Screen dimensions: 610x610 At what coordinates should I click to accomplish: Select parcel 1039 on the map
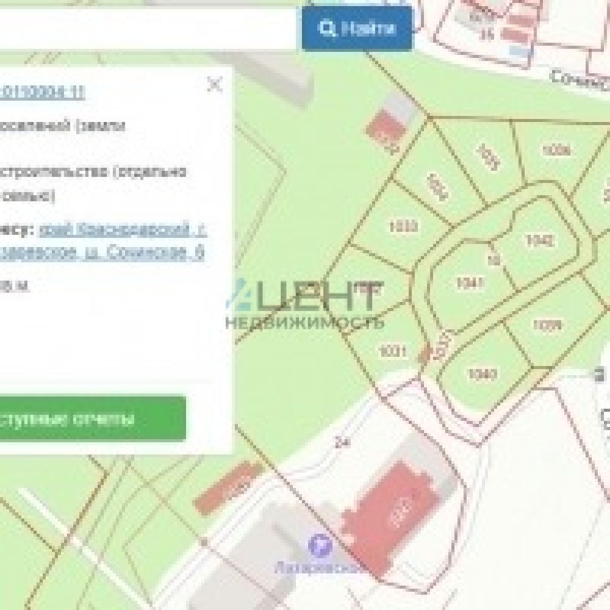click(x=547, y=325)
